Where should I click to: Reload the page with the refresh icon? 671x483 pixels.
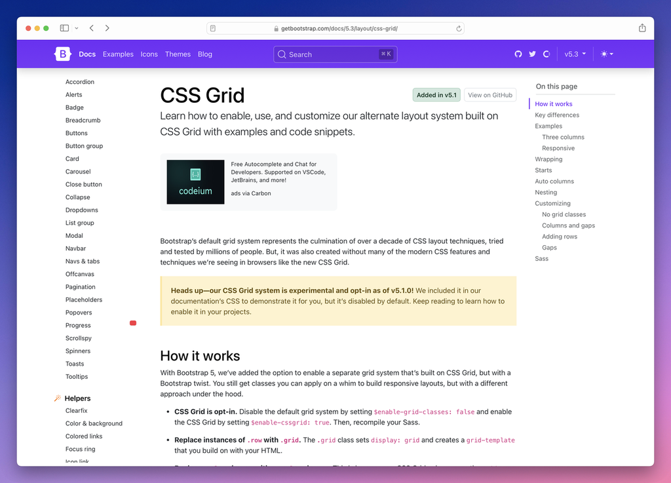coord(459,28)
